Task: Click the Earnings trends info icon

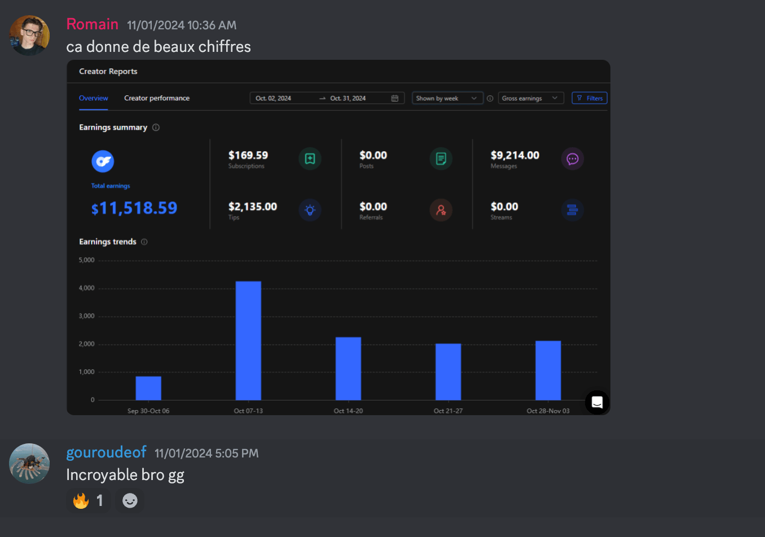Action: click(x=144, y=242)
